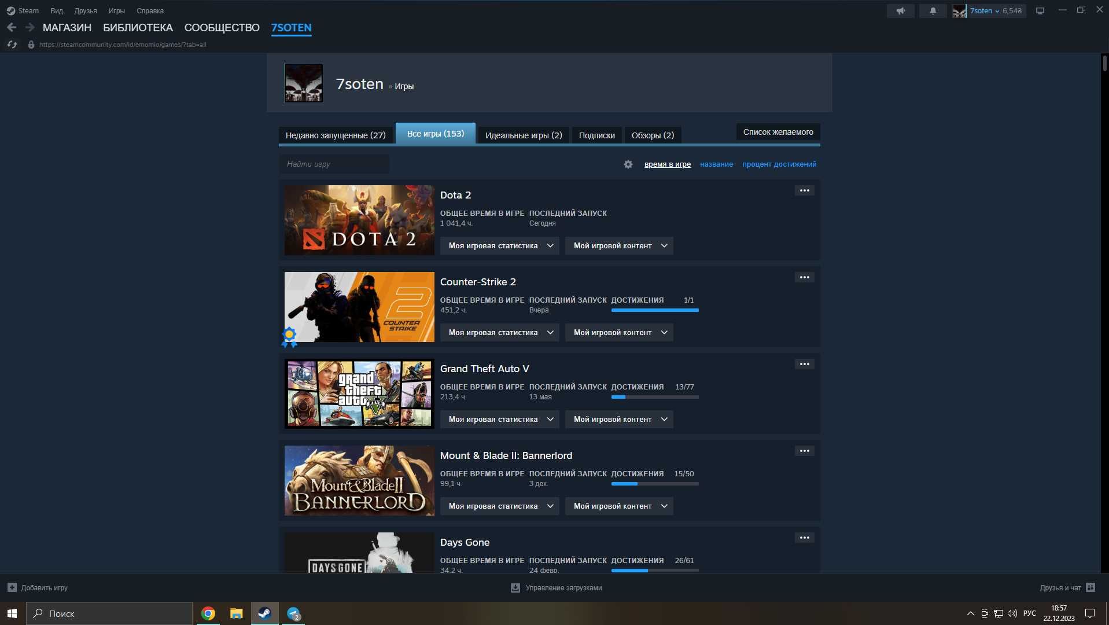Screen dimensions: 1109x625
Task: Click the downloads management icon
Action: click(515, 587)
